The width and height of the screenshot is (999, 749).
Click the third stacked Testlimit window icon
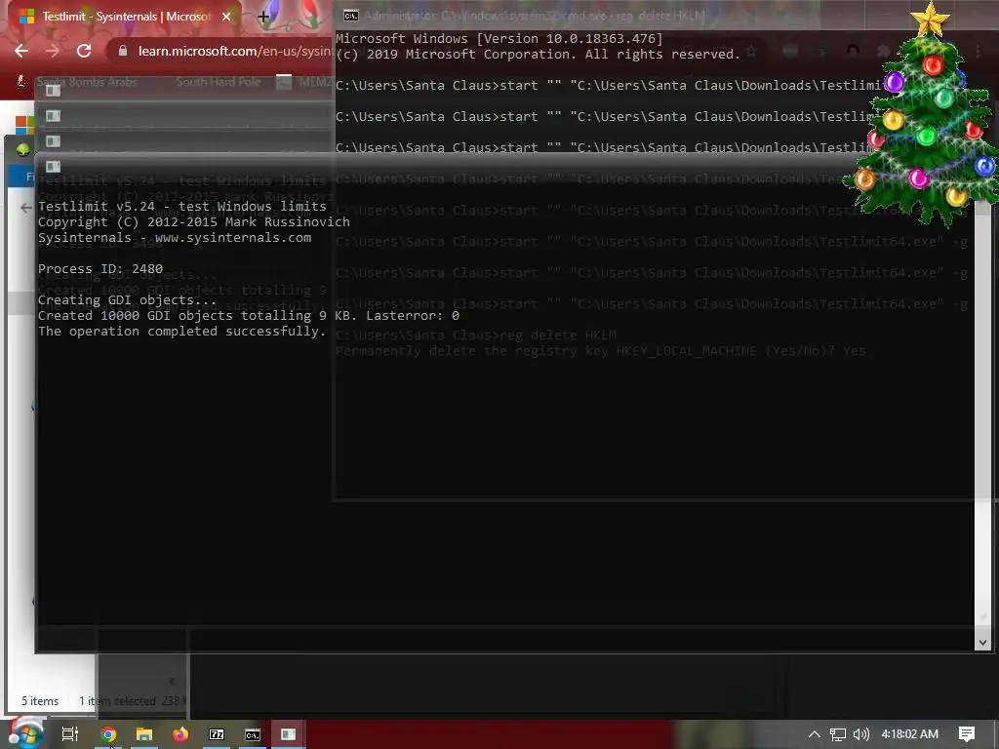click(x=53, y=141)
